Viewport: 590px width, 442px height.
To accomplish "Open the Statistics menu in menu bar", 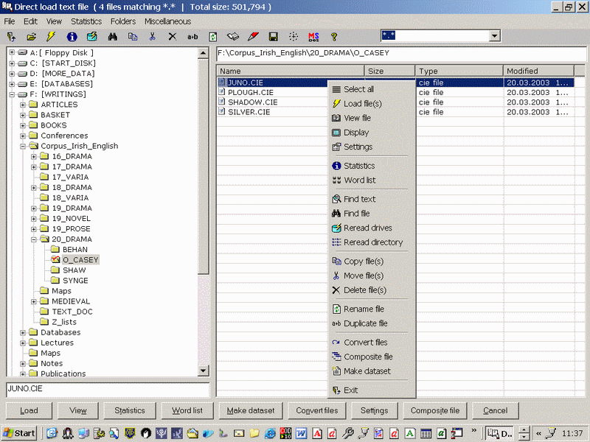I will 86,21.
